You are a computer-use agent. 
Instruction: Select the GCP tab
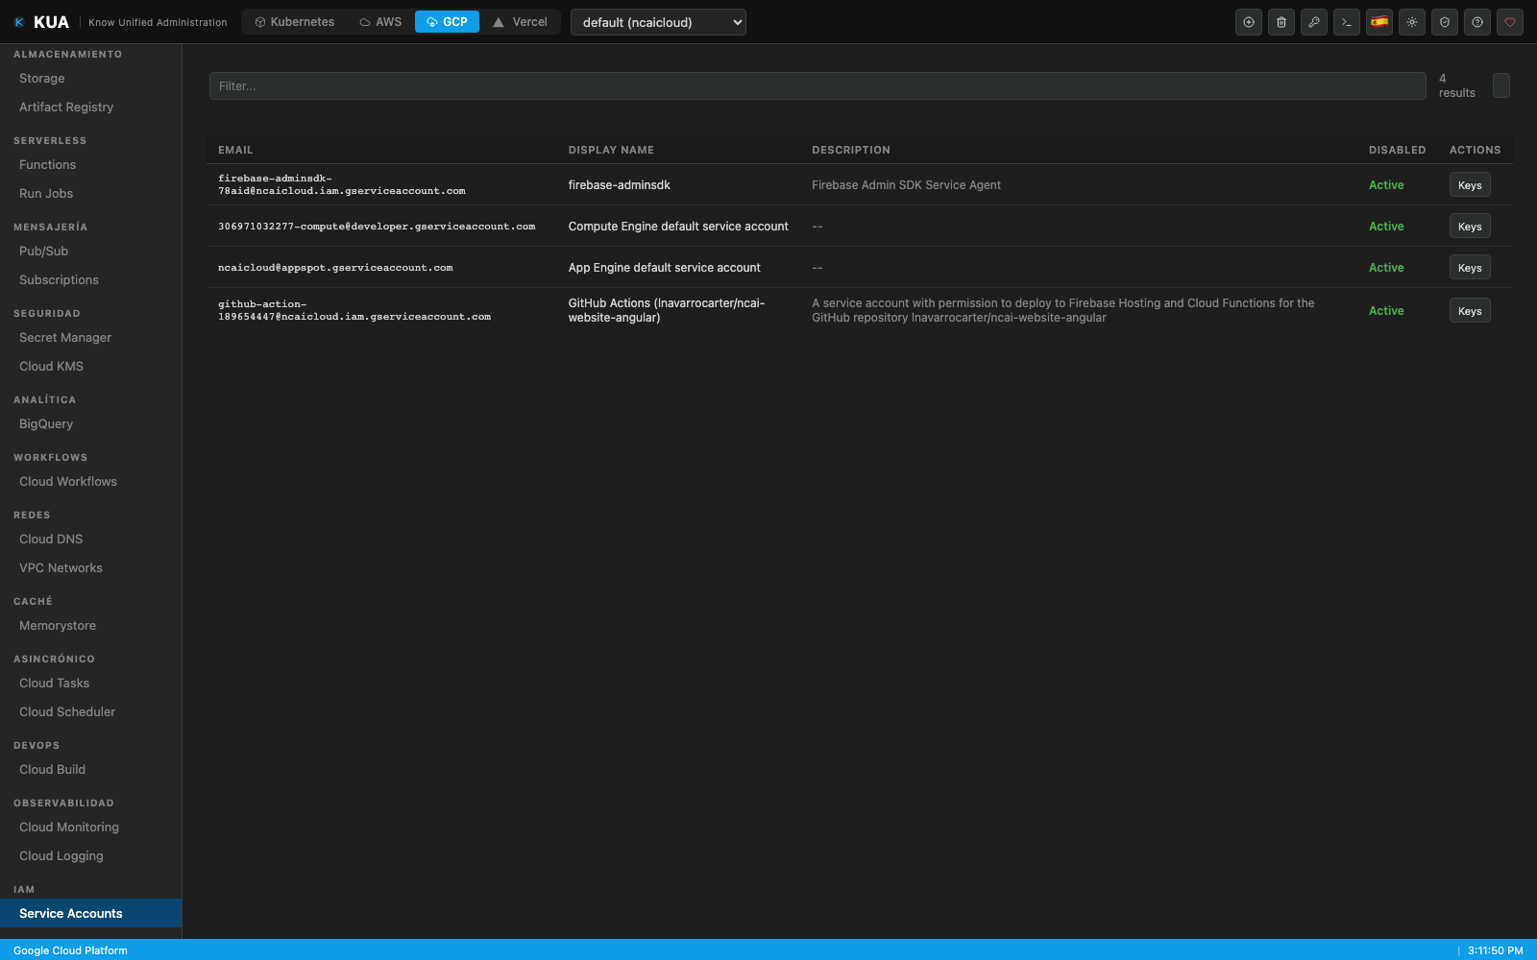[x=447, y=22]
